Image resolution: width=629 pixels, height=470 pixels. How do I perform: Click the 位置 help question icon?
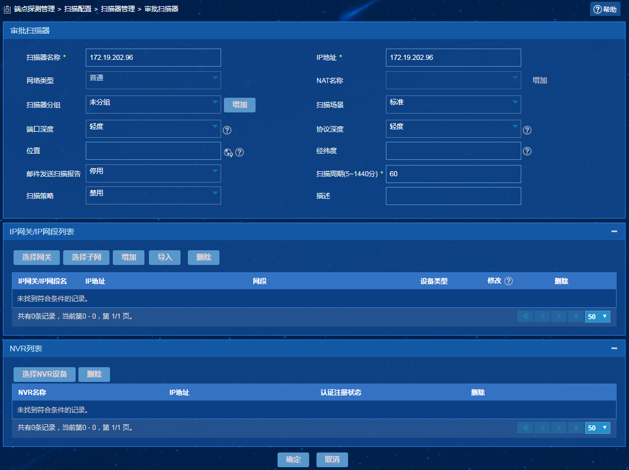click(x=240, y=153)
